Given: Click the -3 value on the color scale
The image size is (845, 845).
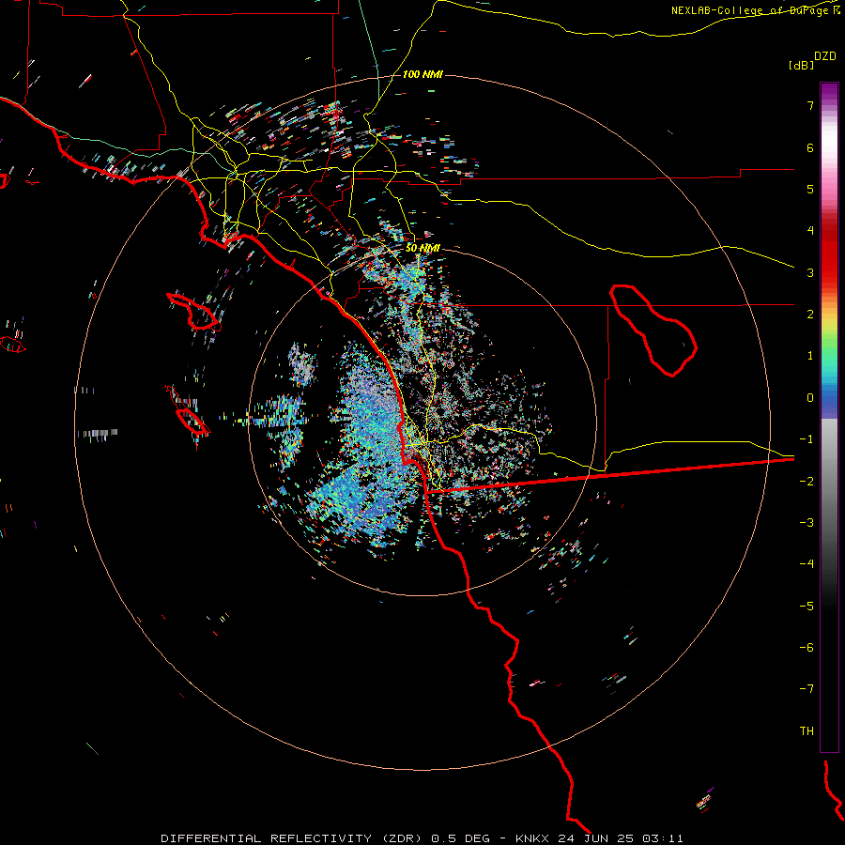Looking at the screenshot, I should tap(807, 523).
